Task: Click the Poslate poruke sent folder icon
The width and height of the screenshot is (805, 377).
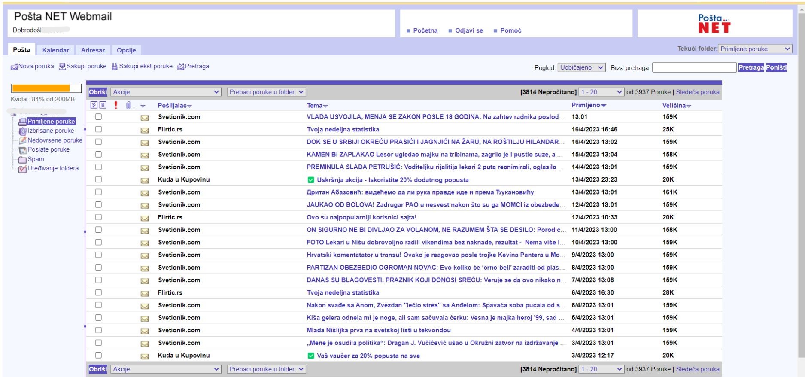Action: coord(23,150)
